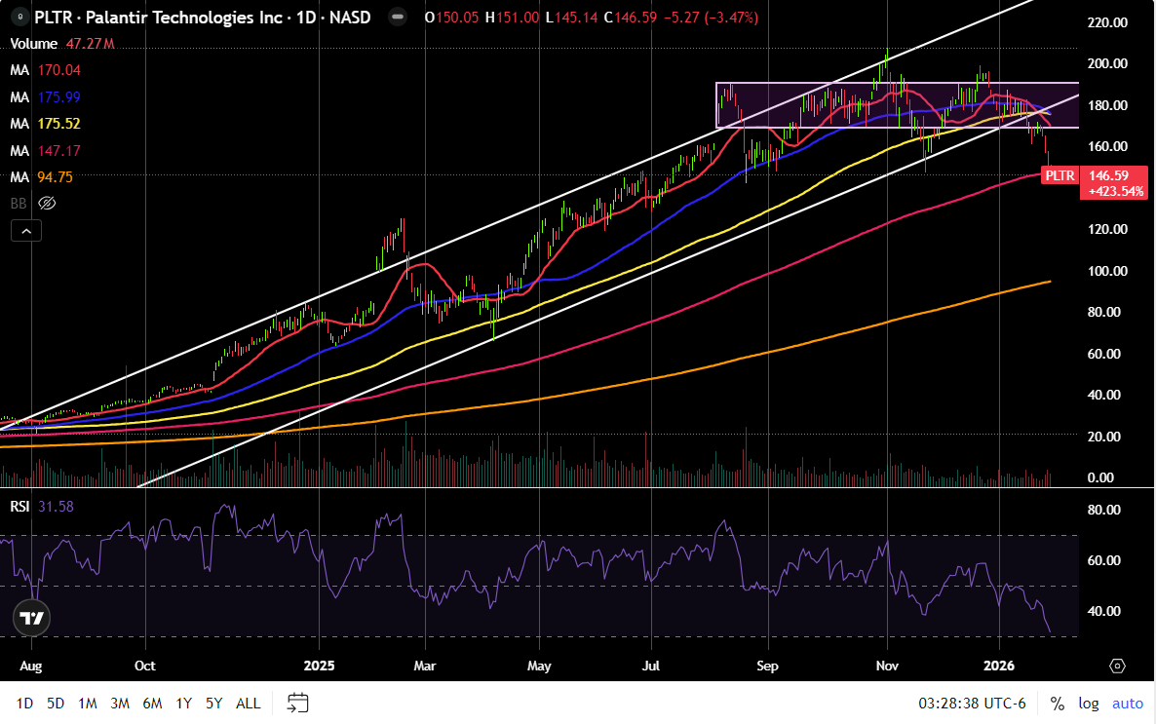Select the MA 170.04 indicator legend
This screenshot has width=1156, height=724.
coord(45,70)
